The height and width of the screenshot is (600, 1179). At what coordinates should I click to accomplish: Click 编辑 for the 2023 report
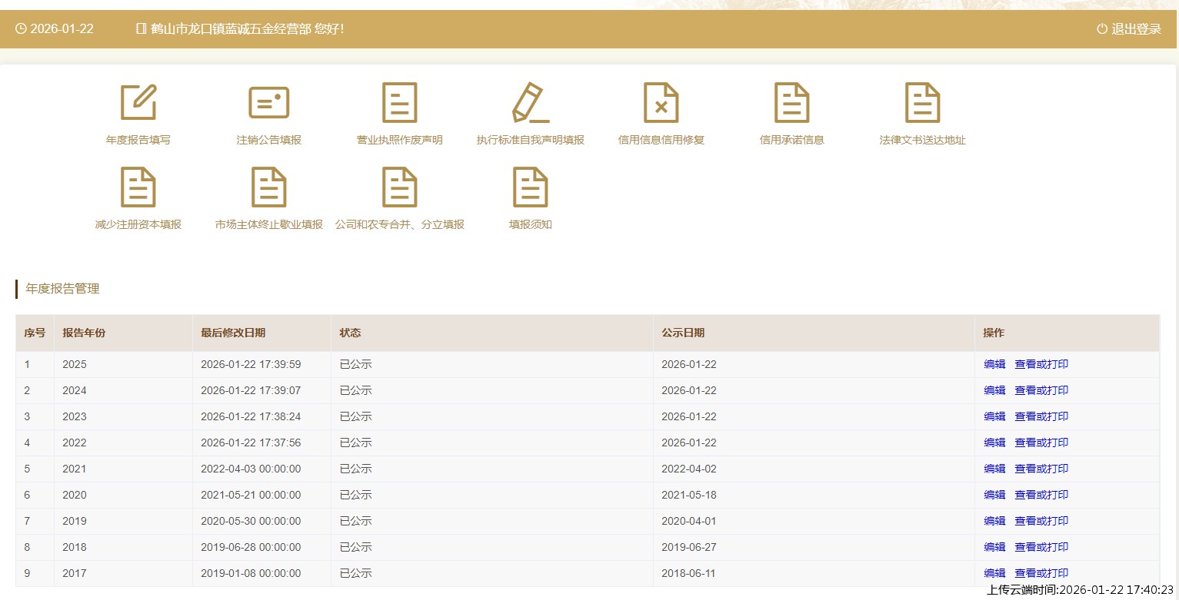click(x=994, y=417)
